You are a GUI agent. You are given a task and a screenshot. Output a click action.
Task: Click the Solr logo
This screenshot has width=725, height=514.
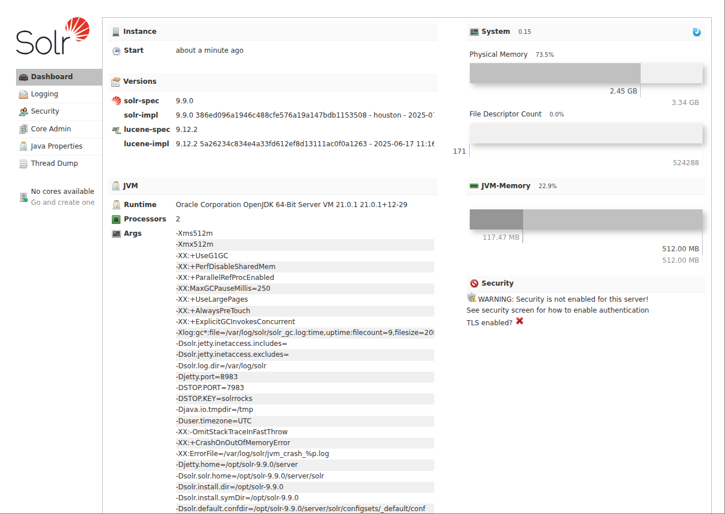tap(53, 36)
